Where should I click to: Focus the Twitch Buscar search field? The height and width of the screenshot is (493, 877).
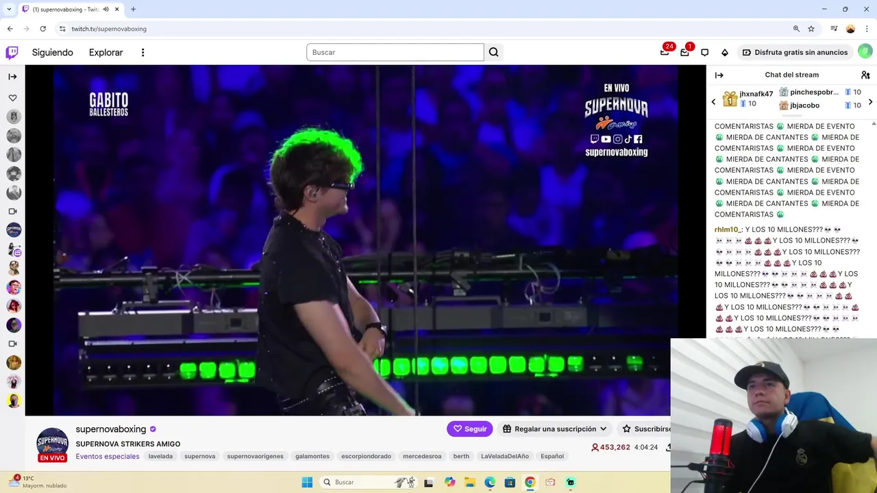pyautogui.click(x=395, y=52)
